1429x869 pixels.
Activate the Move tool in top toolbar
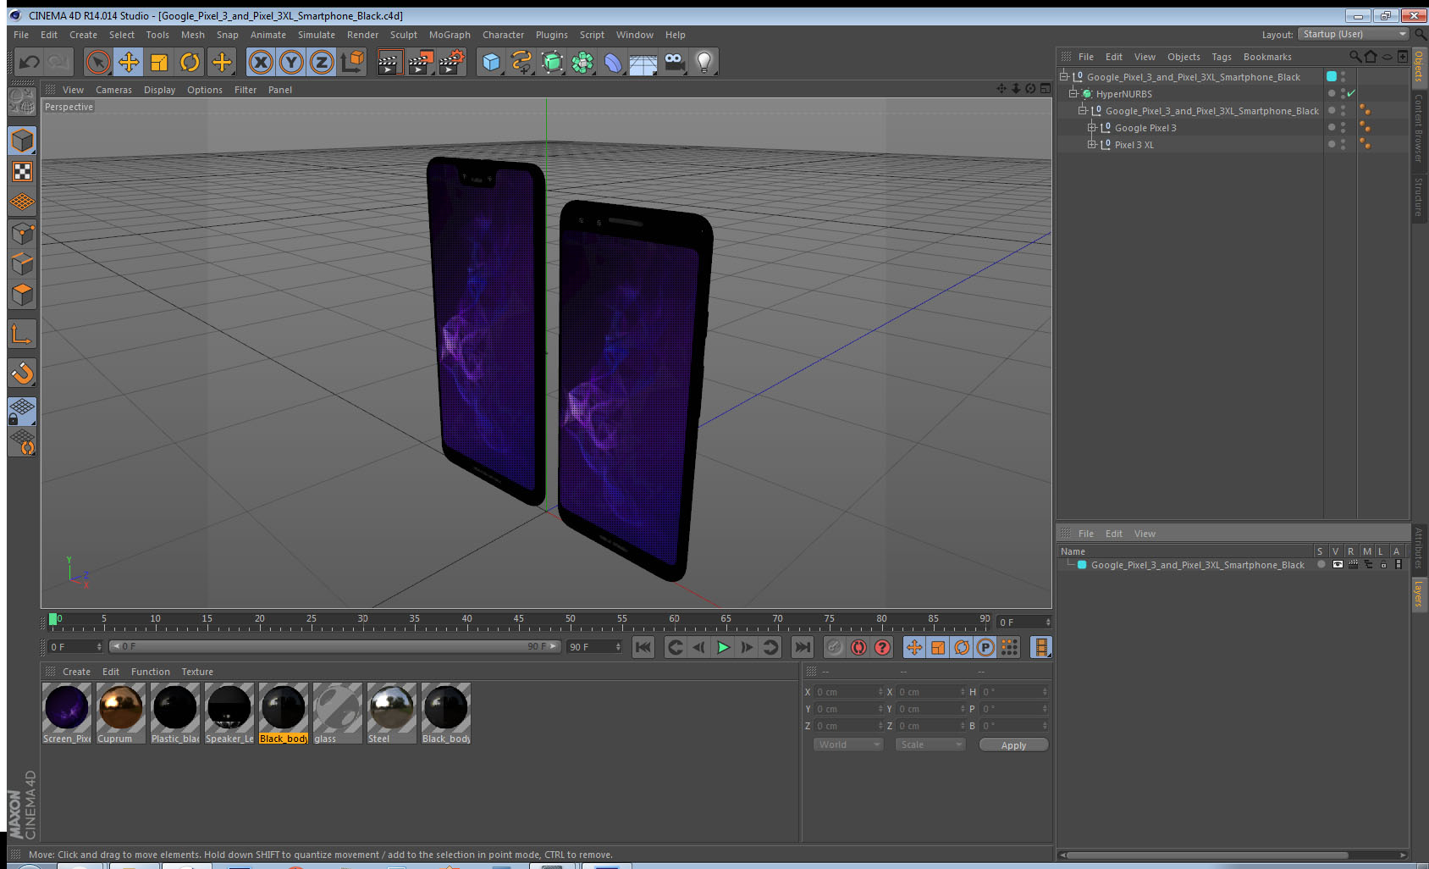pyautogui.click(x=129, y=62)
